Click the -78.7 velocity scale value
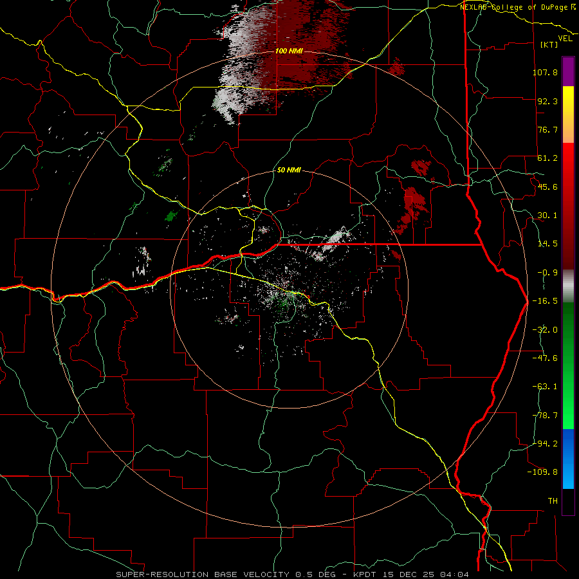Image resolution: width=579 pixels, height=579 pixels. tap(545, 416)
